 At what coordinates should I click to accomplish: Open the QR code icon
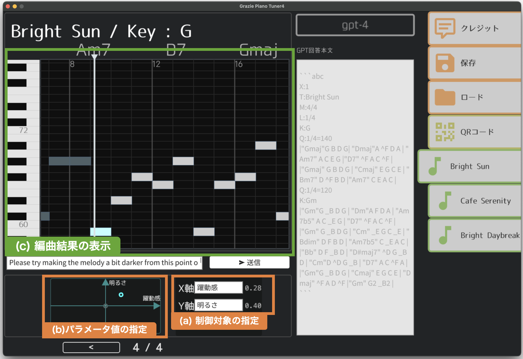(445, 132)
